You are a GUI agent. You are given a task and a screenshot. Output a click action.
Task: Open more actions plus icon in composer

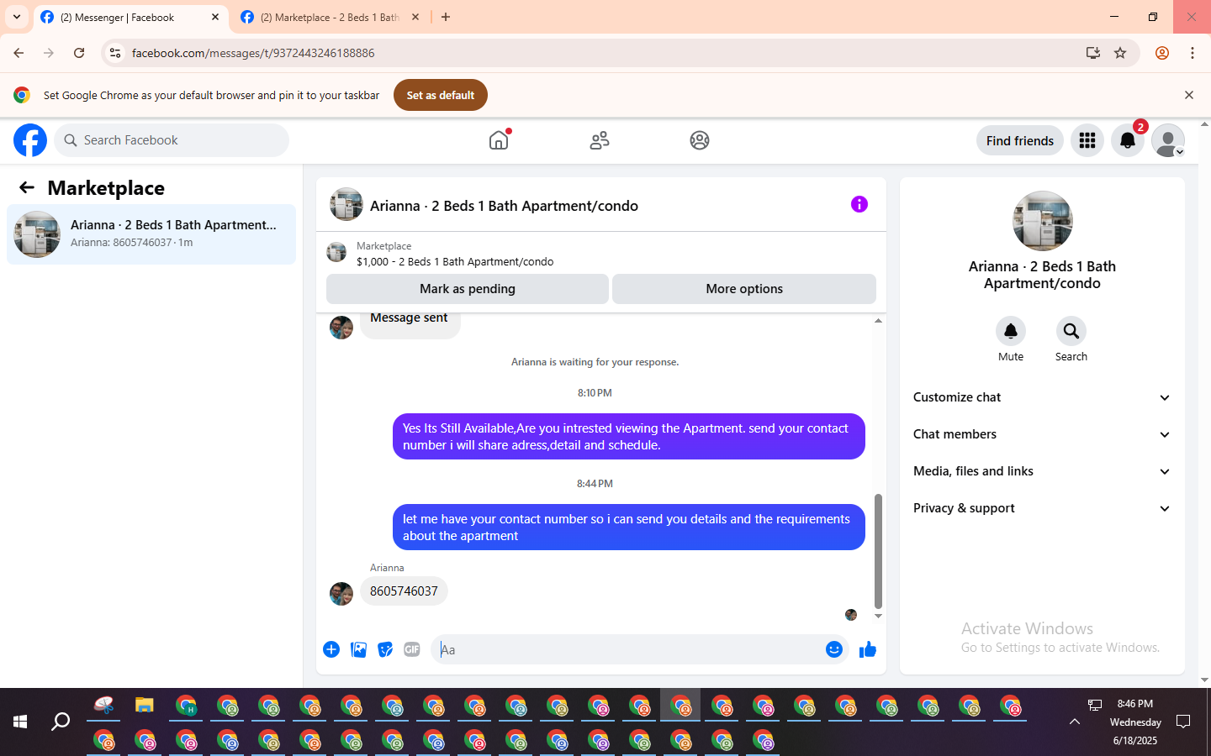(331, 649)
